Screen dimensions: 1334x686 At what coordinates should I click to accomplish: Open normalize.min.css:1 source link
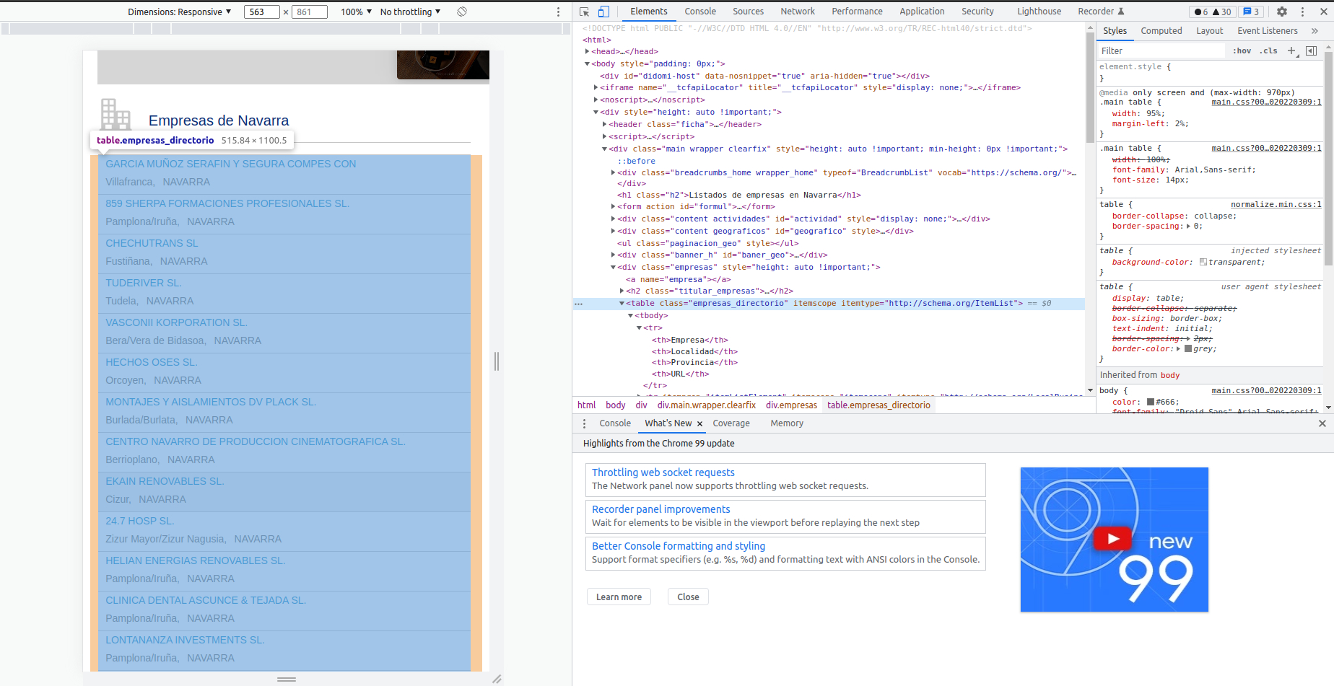tap(1276, 205)
